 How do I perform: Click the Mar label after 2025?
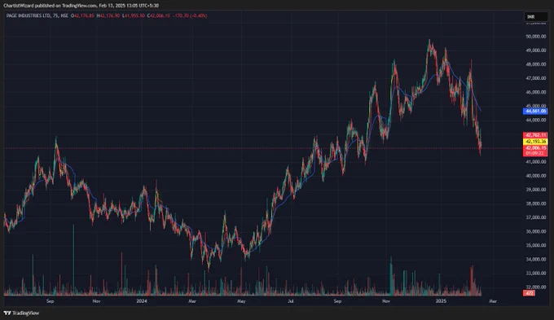(x=493, y=301)
